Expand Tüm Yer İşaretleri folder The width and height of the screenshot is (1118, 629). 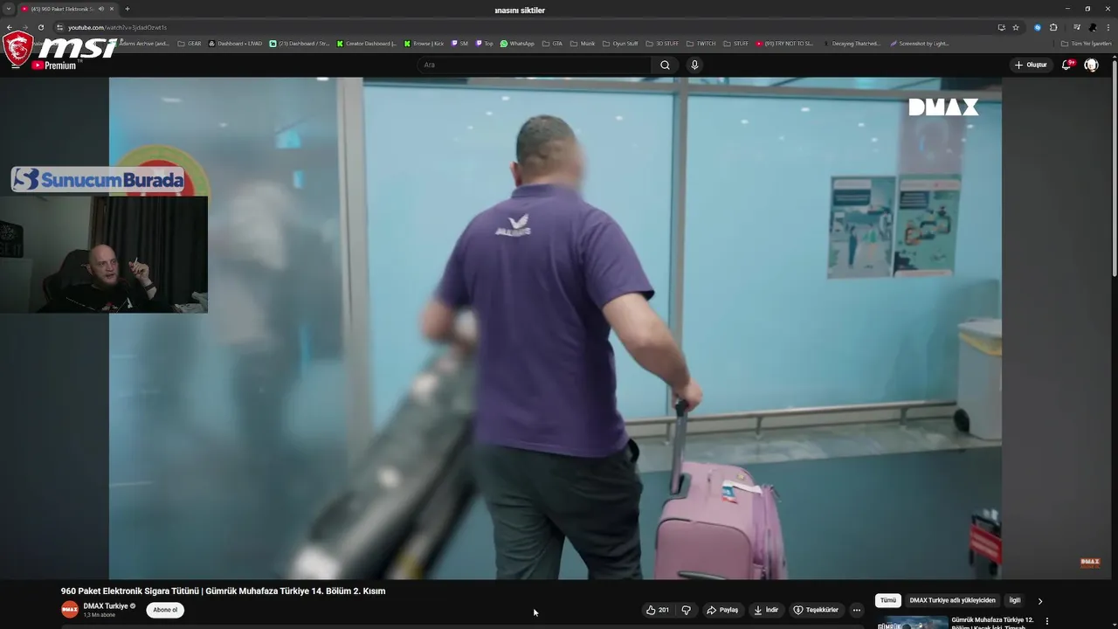click(x=1087, y=43)
